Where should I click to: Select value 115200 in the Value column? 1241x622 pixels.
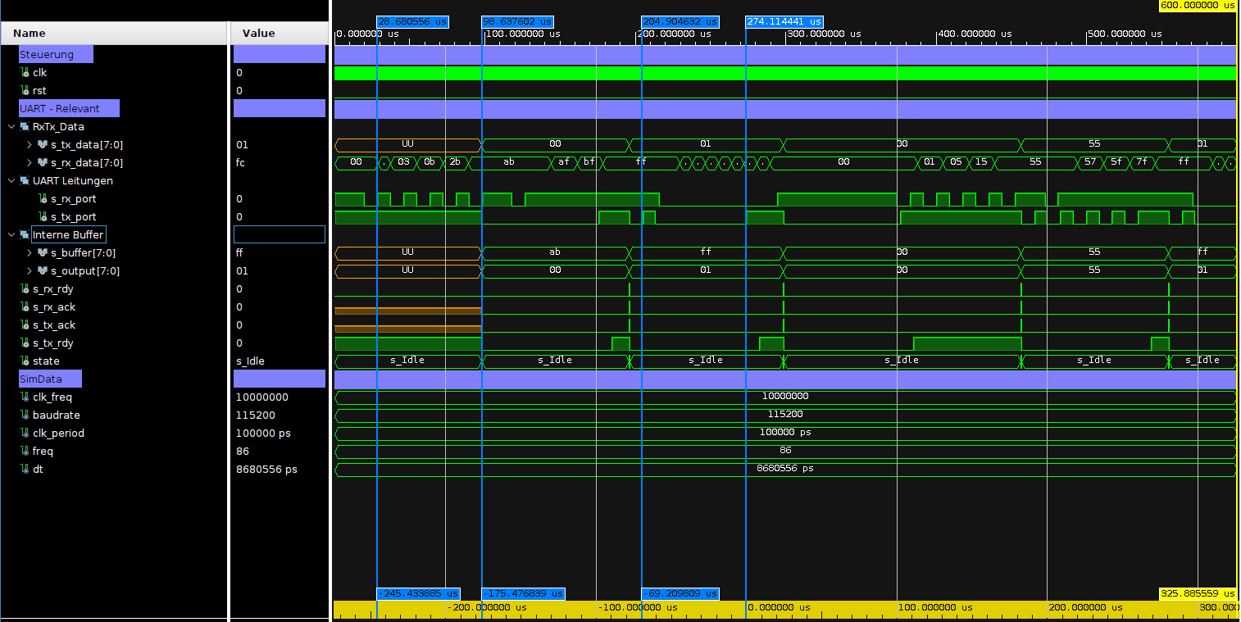pos(256,415)
